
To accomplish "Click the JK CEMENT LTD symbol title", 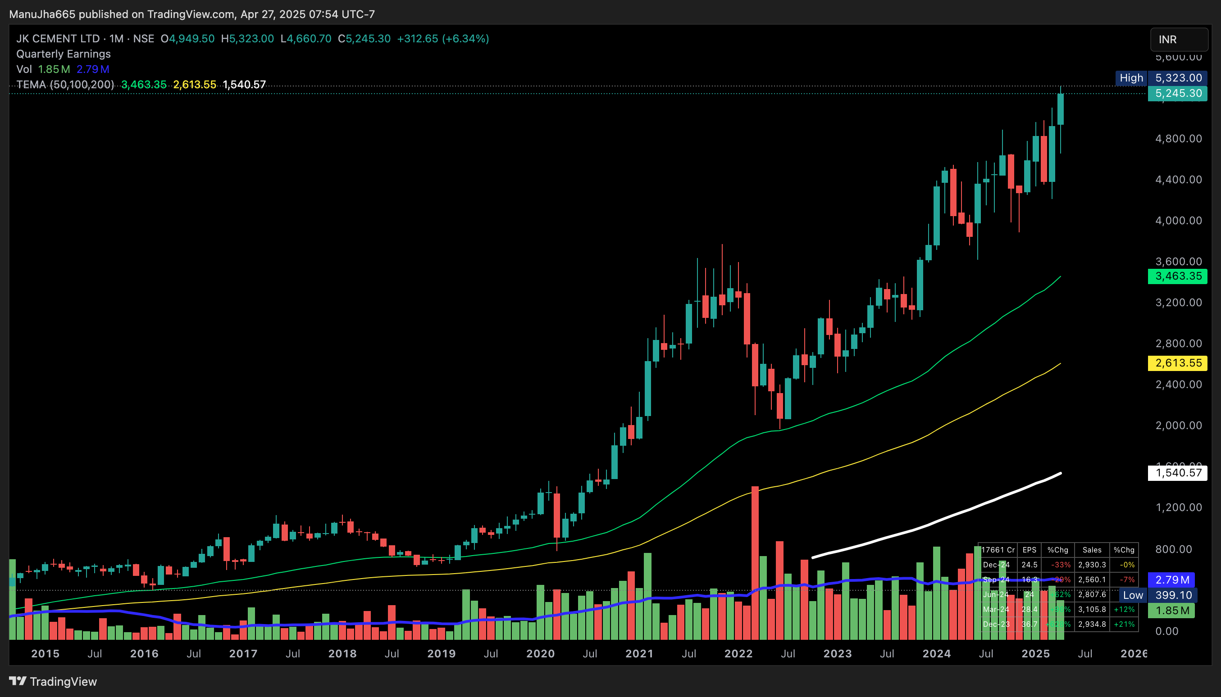I will [x=58, y=39].
